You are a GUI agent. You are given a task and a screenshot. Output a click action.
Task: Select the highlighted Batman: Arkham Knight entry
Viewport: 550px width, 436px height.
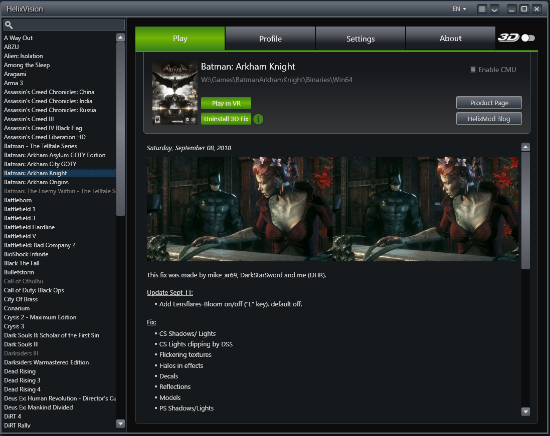click(x=59, y=173)
